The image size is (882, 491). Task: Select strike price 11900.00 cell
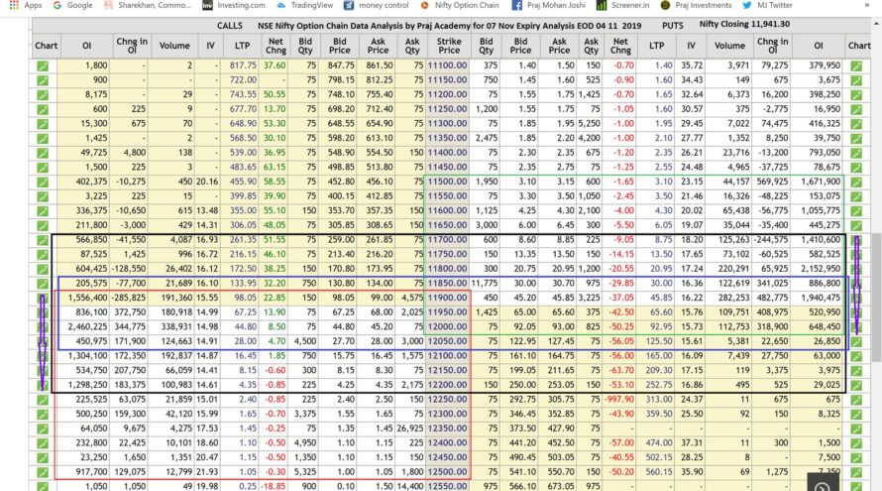(447, 298)
